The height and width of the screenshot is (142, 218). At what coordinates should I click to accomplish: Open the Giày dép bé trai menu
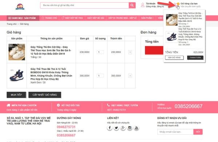coord(72,18)
